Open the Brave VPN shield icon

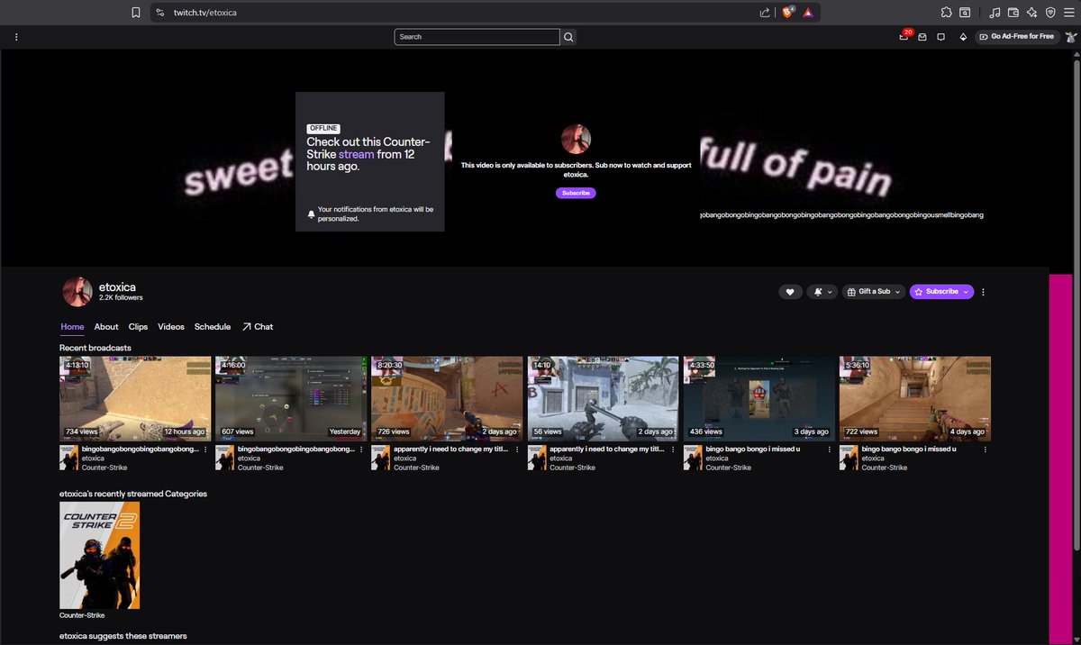point(1050,13)
